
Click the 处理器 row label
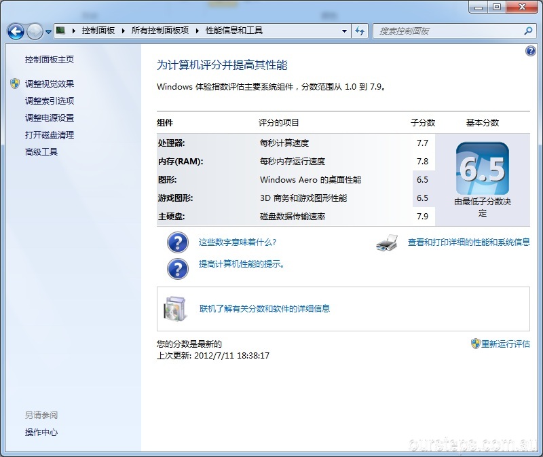(172, 143)
